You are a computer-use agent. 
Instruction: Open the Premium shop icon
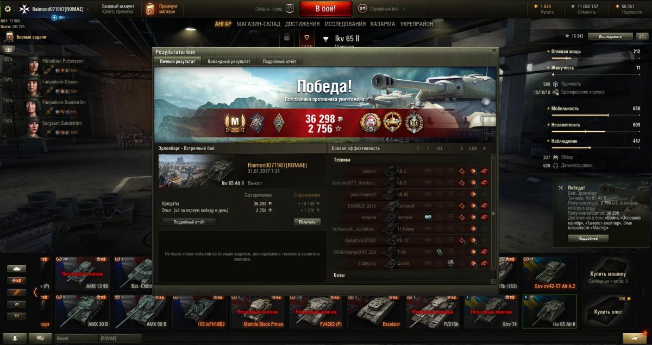tap(150, 9)
